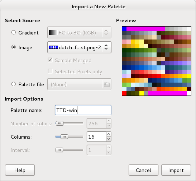Click the dutch image thumbnail icon in selector
This screenshot has width=196, height=181.
point(53,47)
